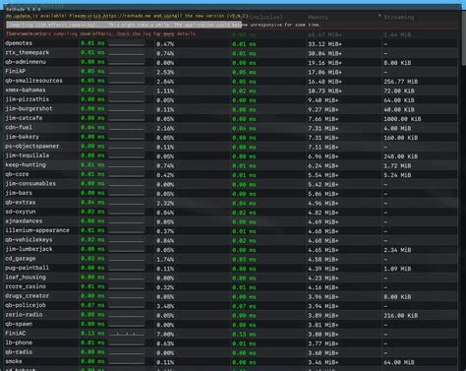Select the qb-extras resource name
The width and height of the screenshot is (466, 371).
(21, 202)
